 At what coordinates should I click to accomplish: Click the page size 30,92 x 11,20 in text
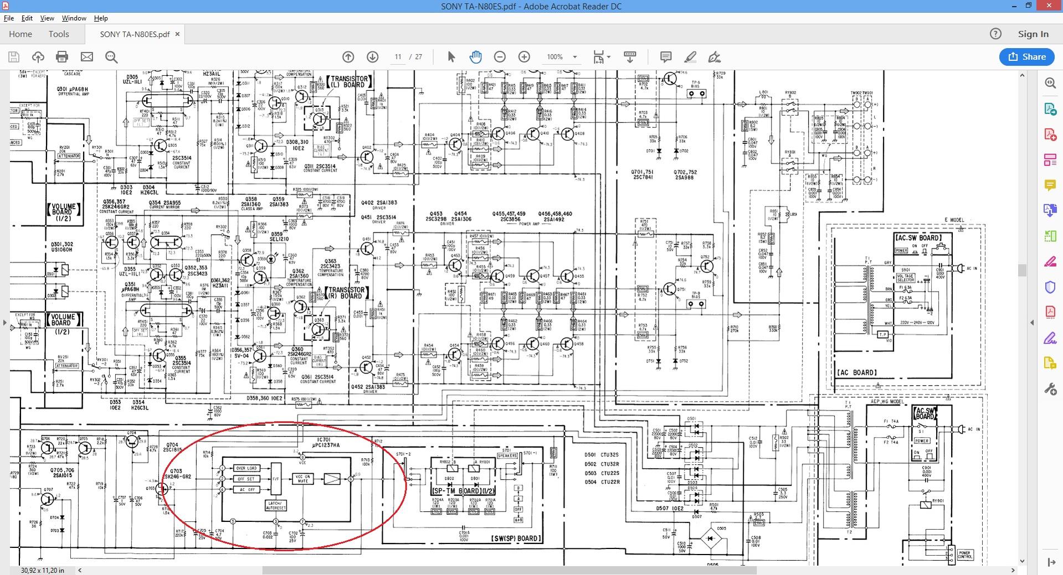[42, 570]
